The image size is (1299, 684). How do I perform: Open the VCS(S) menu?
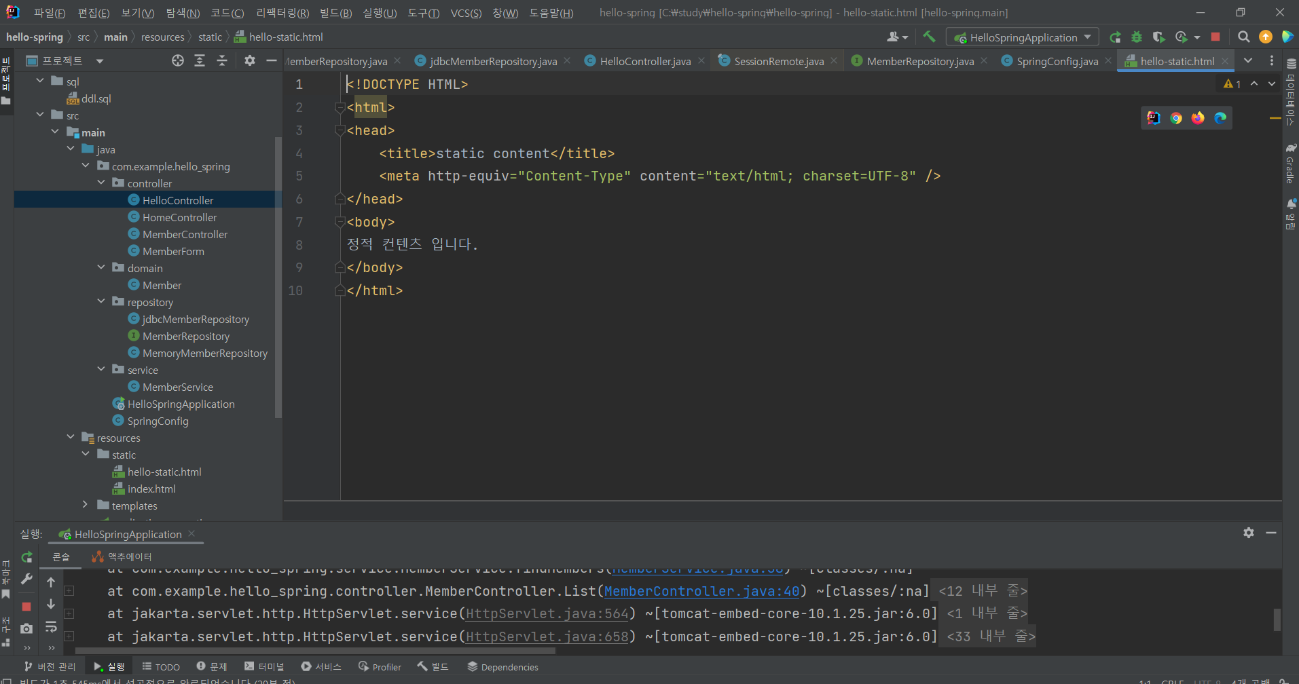[x=466, y=13]
